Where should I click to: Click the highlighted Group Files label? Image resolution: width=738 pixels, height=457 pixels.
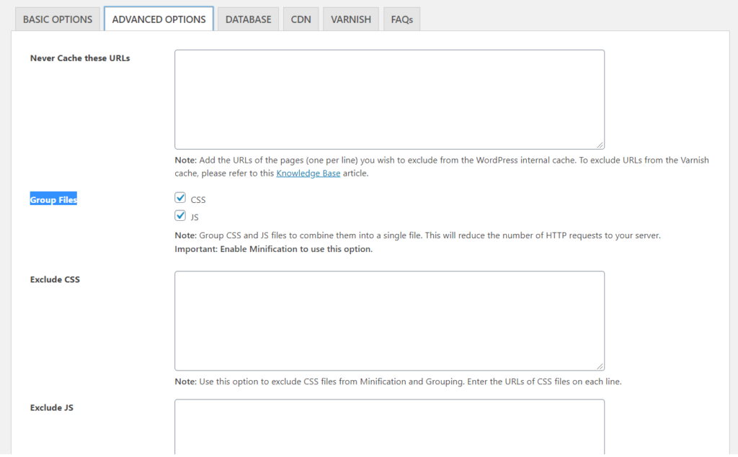tap(53, 199)
